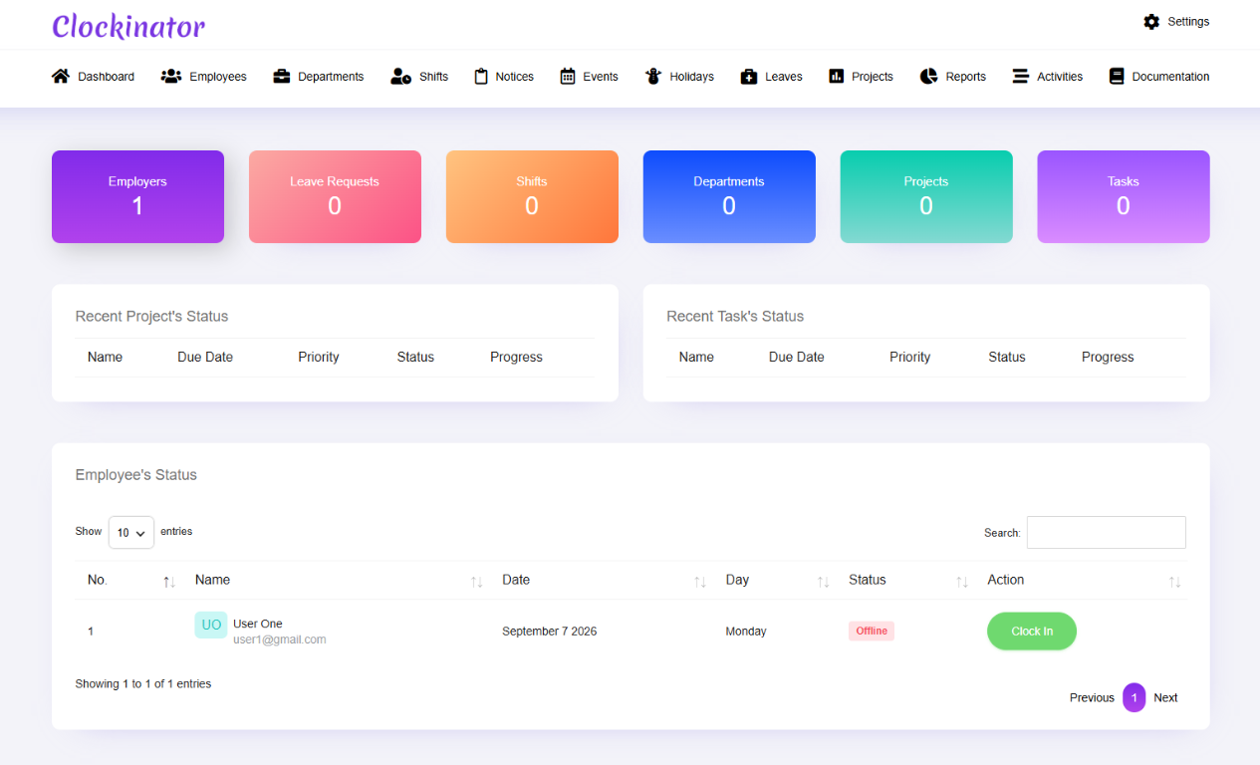The image size is (1260, 765).
Task: Go to the Leaves menu label
Action: (784, 77)
